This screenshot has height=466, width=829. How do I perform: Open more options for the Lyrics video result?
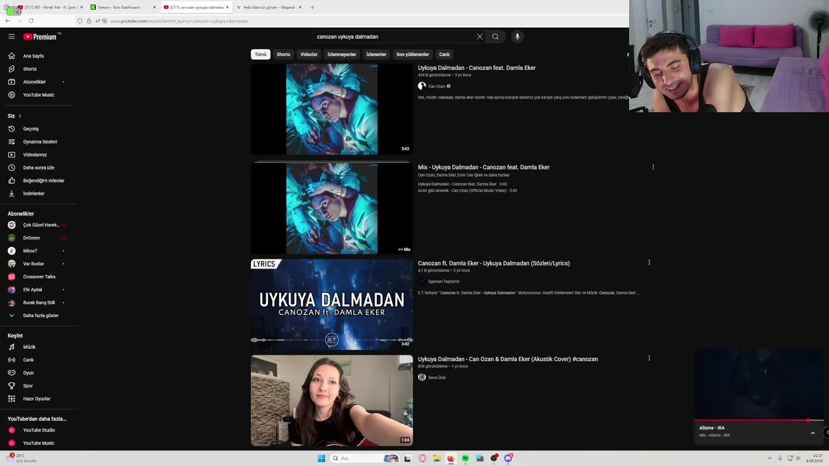[x=649, y=263]
